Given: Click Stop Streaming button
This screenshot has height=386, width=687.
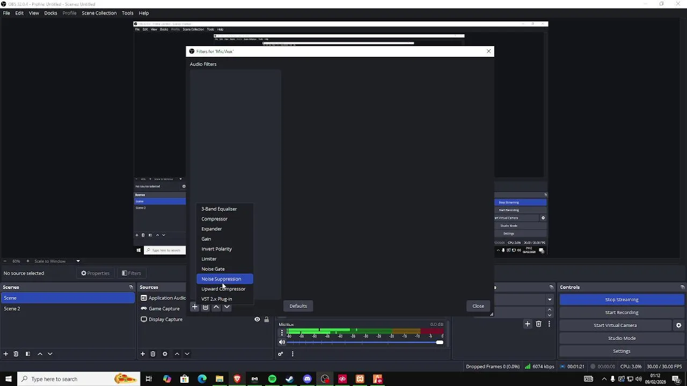Looking at the screenshot, I should pyautogui.click(x=622, y=300).
